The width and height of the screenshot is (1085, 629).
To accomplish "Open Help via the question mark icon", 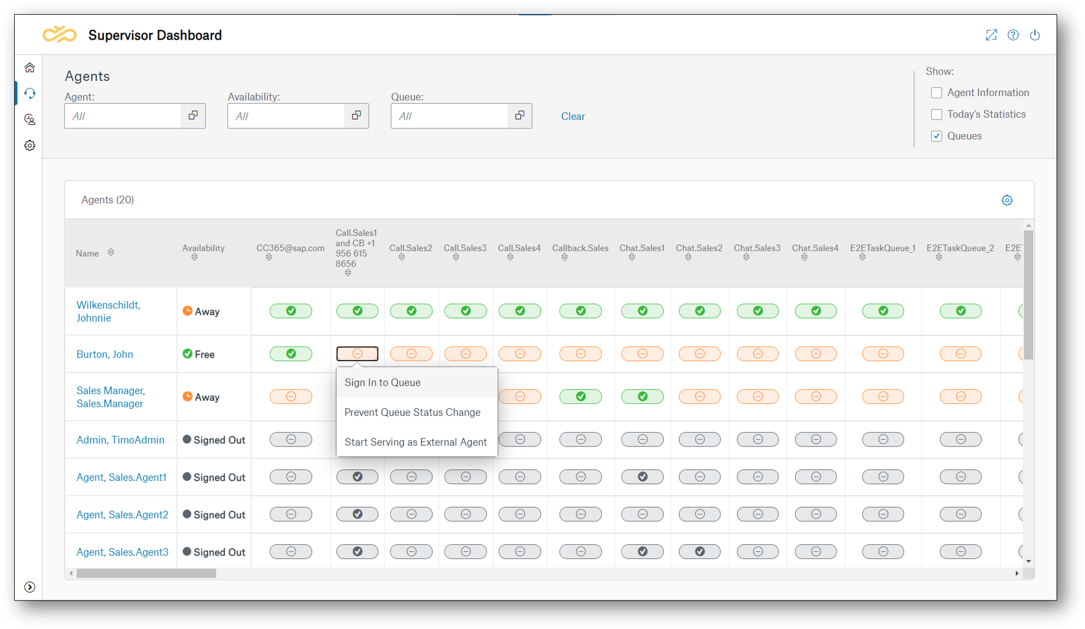I will 1013,34.
